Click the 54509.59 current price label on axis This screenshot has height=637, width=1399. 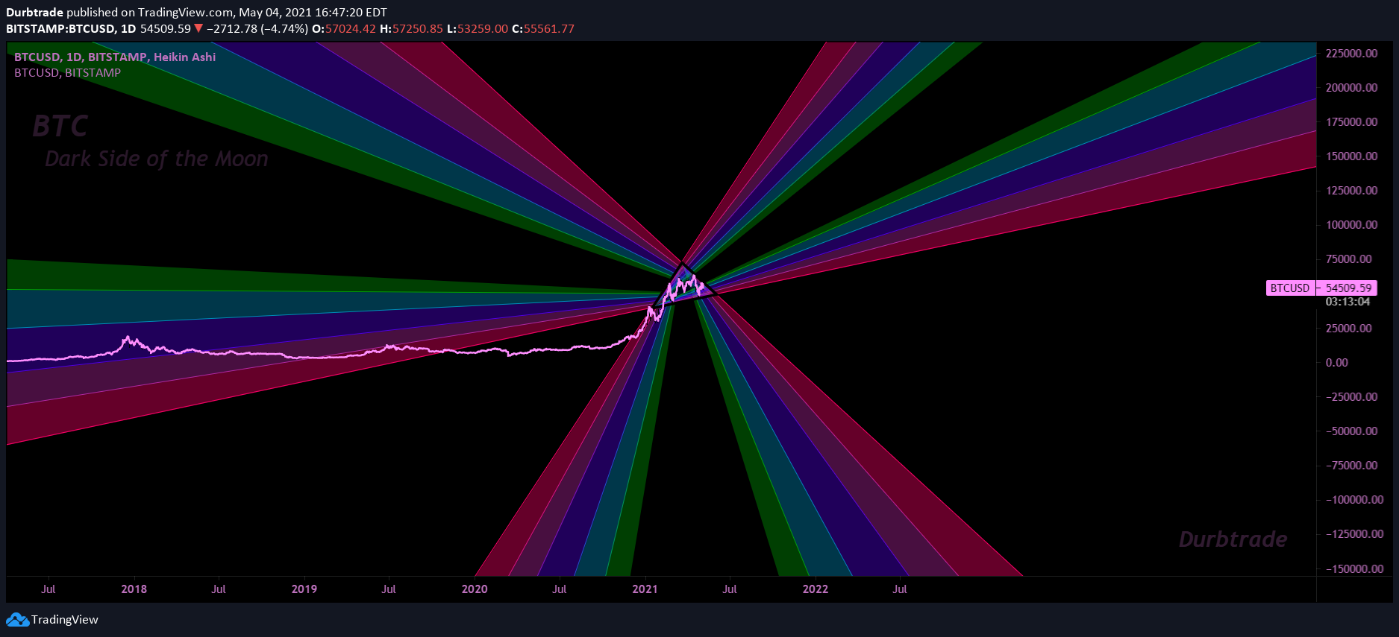[1348, 288]
